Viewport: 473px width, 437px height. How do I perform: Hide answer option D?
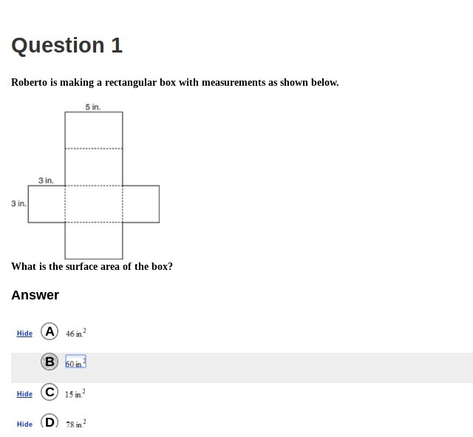(24, 424)
